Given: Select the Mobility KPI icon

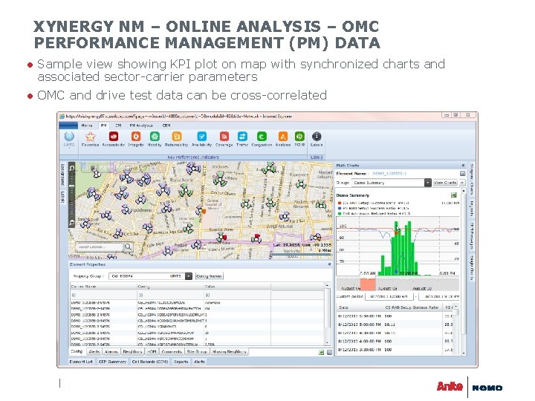Looking at the screenshot, I should (155, 137).
